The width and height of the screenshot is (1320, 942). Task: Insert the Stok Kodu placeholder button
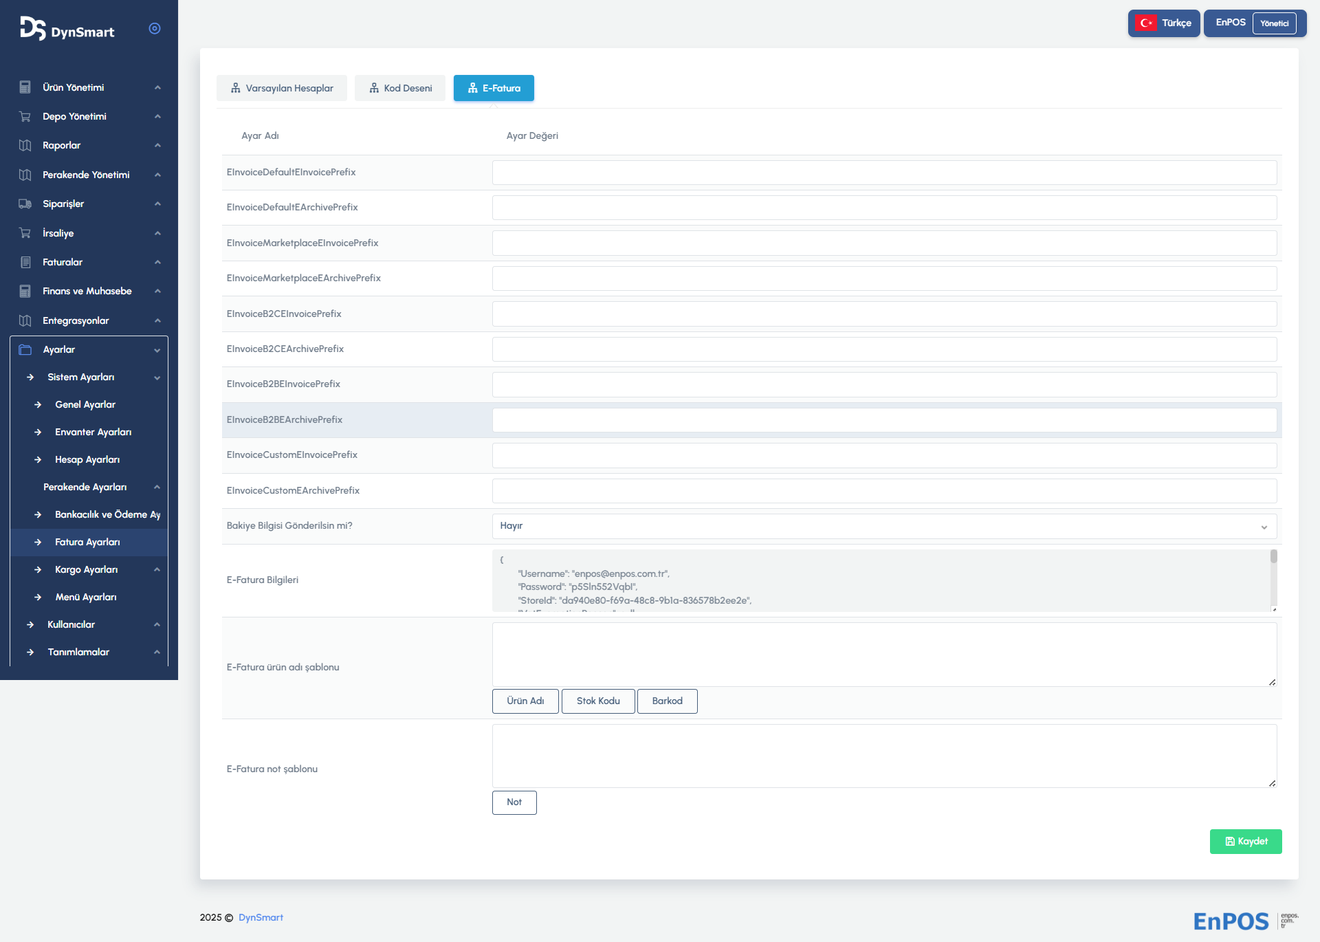click(598, 701)
